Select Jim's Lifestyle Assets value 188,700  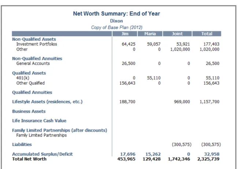pyautogui.click(x=127, y=102)
